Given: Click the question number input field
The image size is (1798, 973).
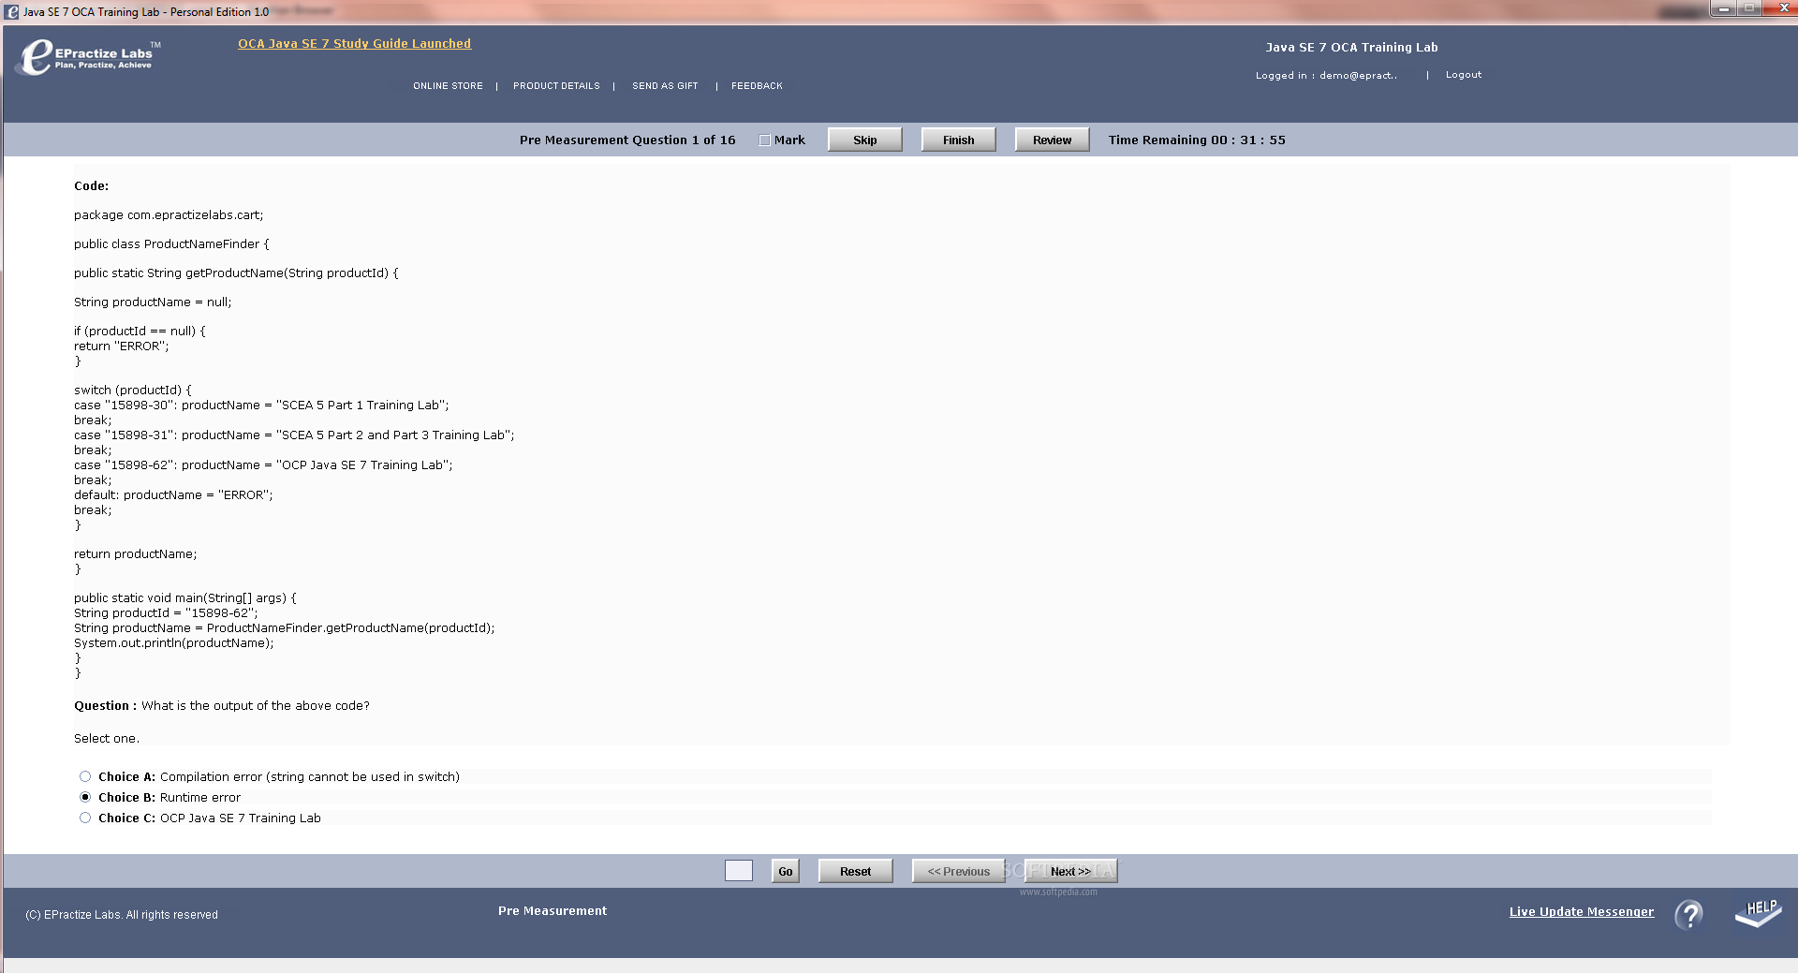Looking at the screenshot, I should (739, 871).
